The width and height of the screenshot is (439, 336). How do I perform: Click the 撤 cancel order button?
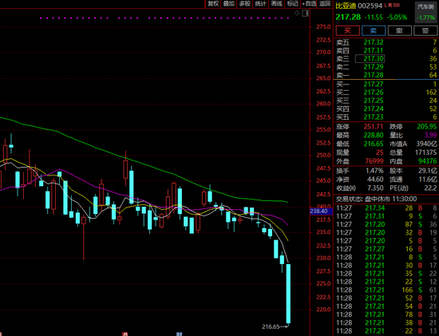click(x=400, y=30)
